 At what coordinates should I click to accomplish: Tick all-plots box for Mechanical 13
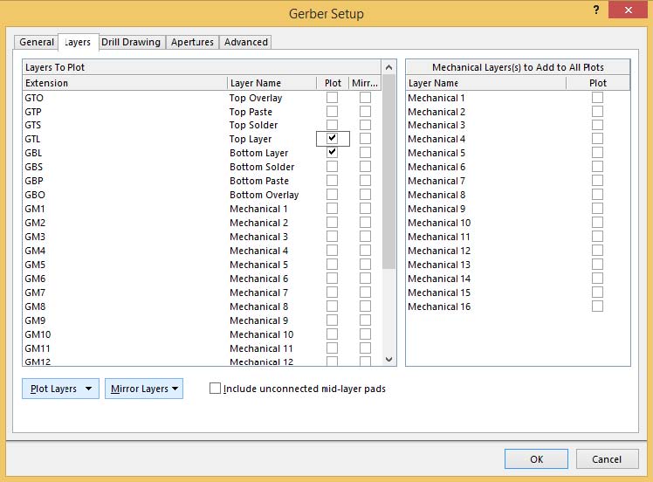click(597, 264)
